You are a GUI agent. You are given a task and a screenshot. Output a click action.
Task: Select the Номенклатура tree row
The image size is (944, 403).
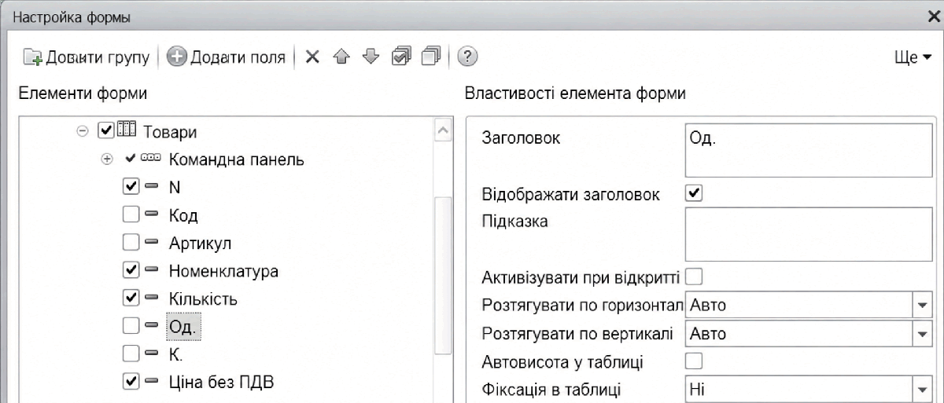[x=223, y=271]
